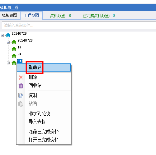Click the copy document icon in menu
Viewport: 156px width, 155px height.
coord(21,96)
